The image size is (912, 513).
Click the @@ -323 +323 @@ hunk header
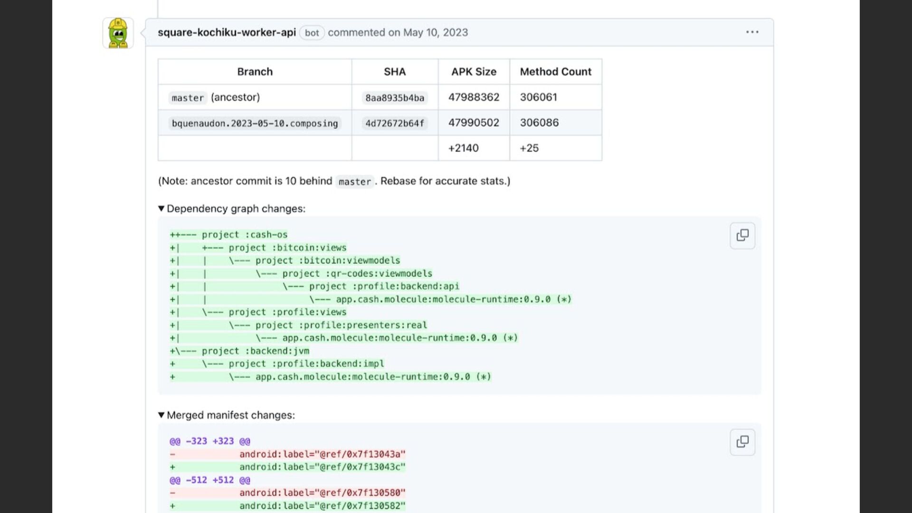(209, 441)
